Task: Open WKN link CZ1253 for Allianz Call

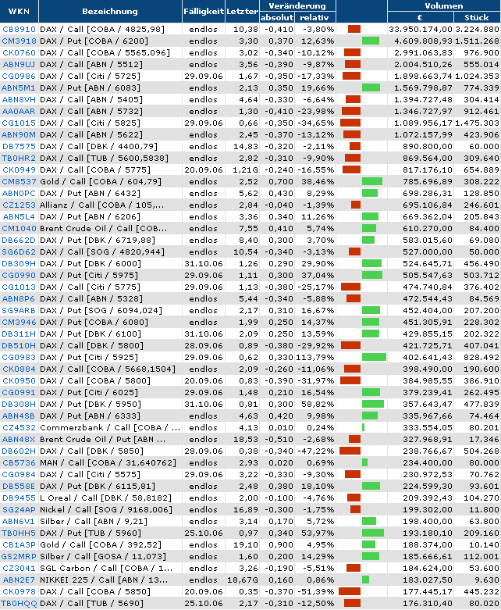Action: point(19,205)
